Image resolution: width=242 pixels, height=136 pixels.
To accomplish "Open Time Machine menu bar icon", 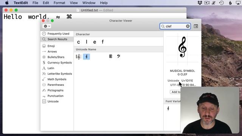I will pos(222,3).
